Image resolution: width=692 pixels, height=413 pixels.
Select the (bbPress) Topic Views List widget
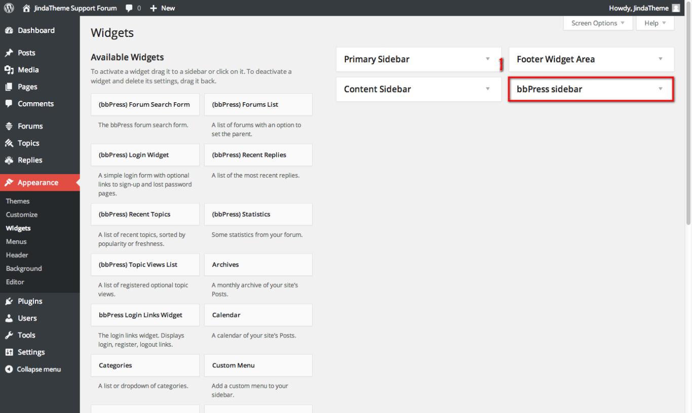point(145,265)
